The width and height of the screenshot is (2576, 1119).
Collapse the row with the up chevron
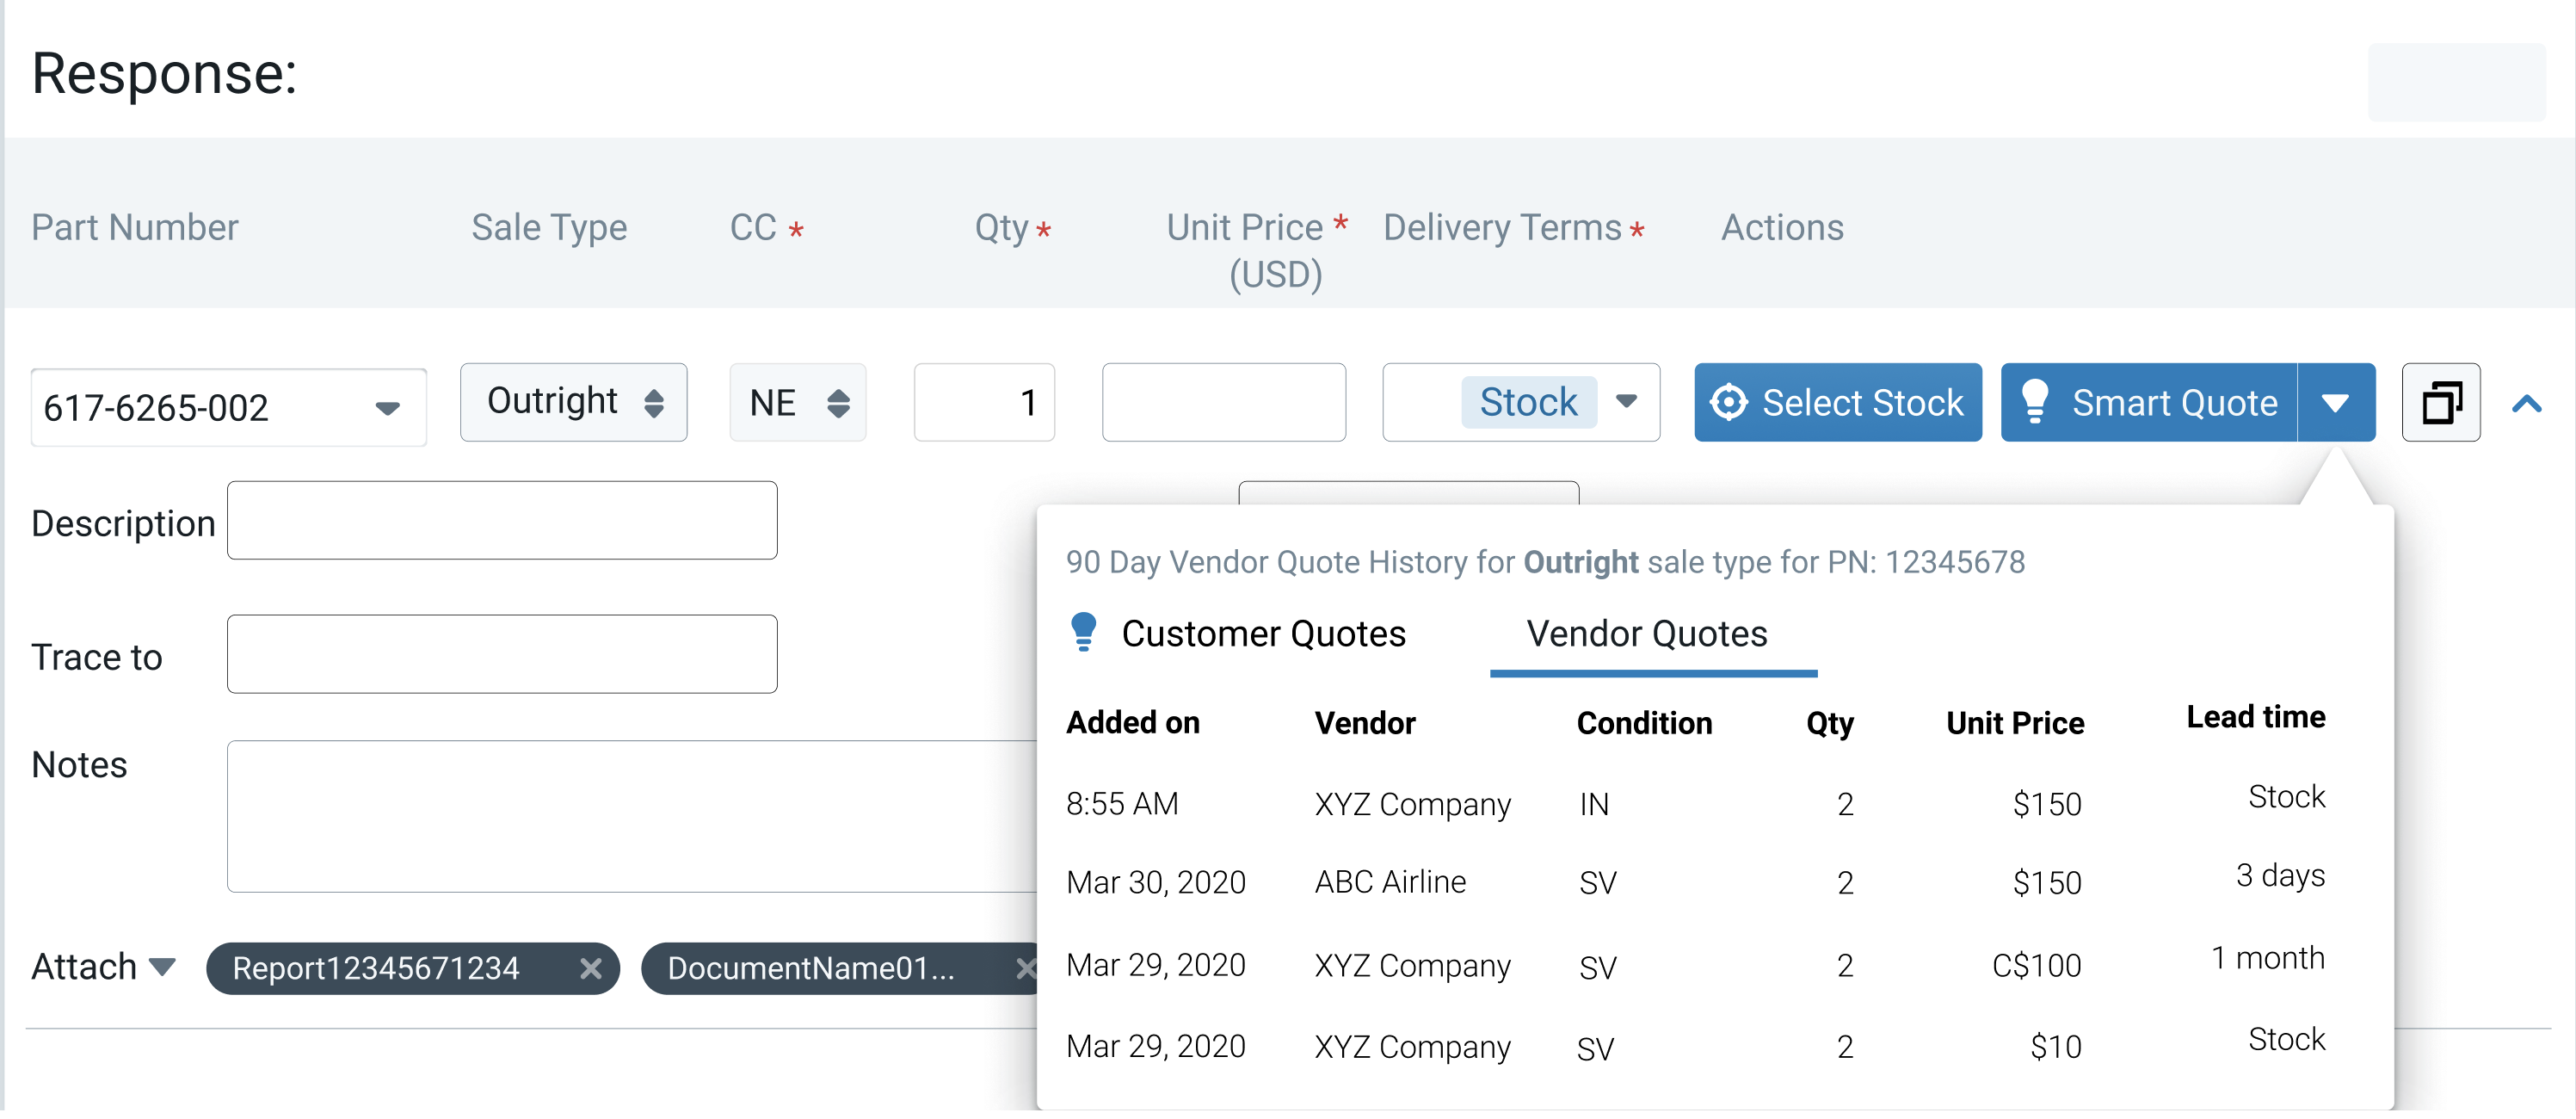2526,404
